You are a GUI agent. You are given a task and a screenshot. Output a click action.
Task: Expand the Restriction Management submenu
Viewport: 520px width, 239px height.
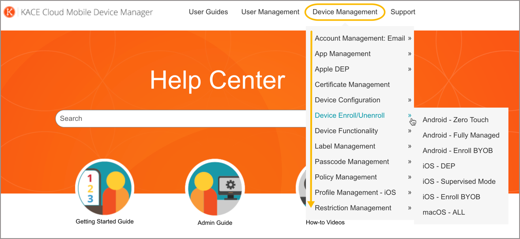click(353, 208)
